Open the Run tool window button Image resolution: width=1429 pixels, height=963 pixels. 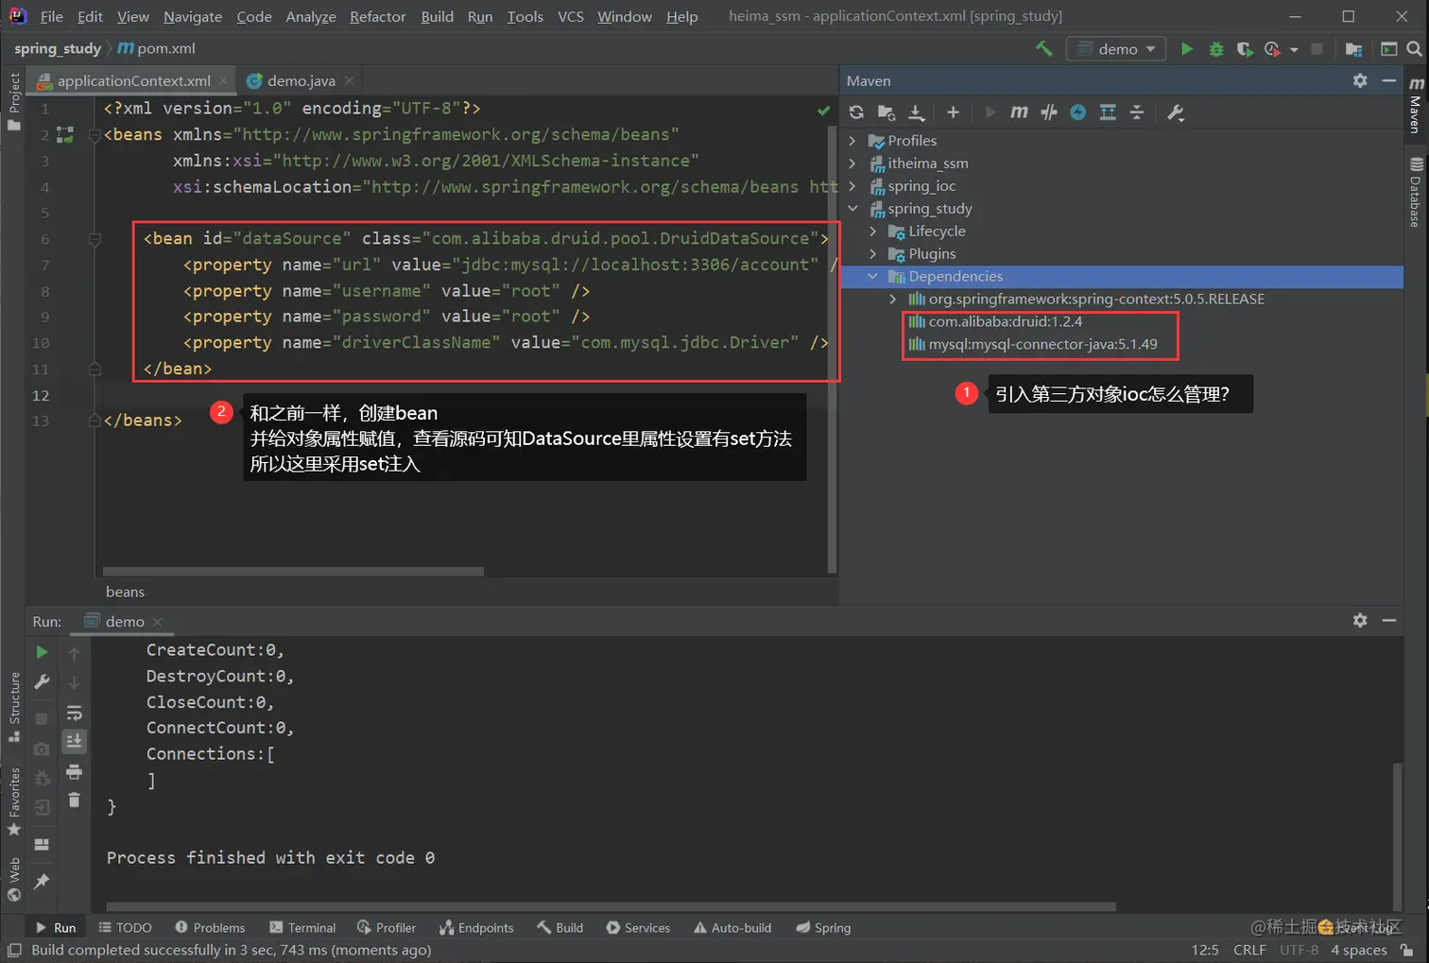click(55, 928)
